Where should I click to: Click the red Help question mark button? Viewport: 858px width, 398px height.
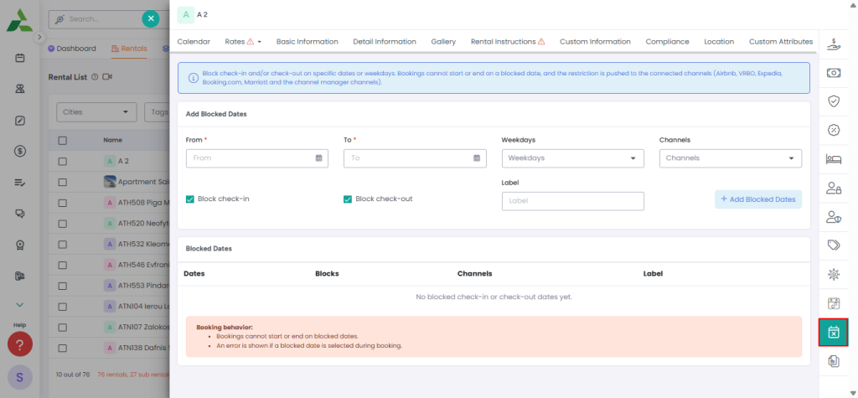[x=20, y=345]
